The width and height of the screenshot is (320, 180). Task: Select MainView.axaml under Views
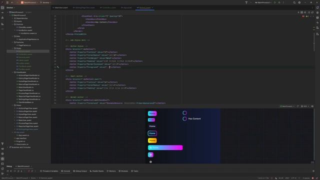[x=24, y=120]
